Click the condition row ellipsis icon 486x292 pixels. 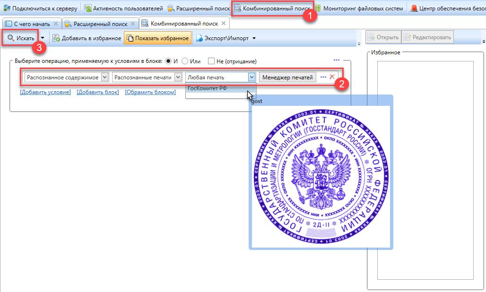click(323, 77)
